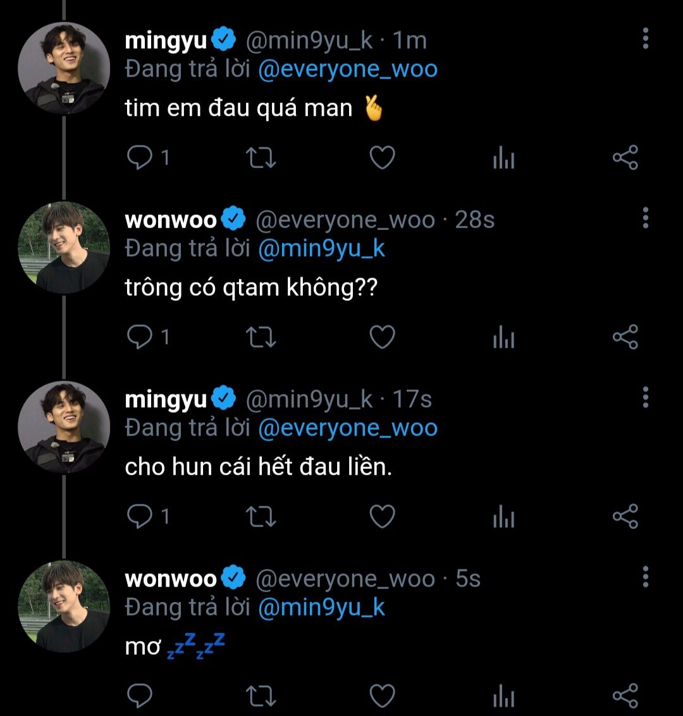This screenshot has width=683, height=716.
Task: Open mingyu's profile picture on the first tweet
Action: coord(63,68)
